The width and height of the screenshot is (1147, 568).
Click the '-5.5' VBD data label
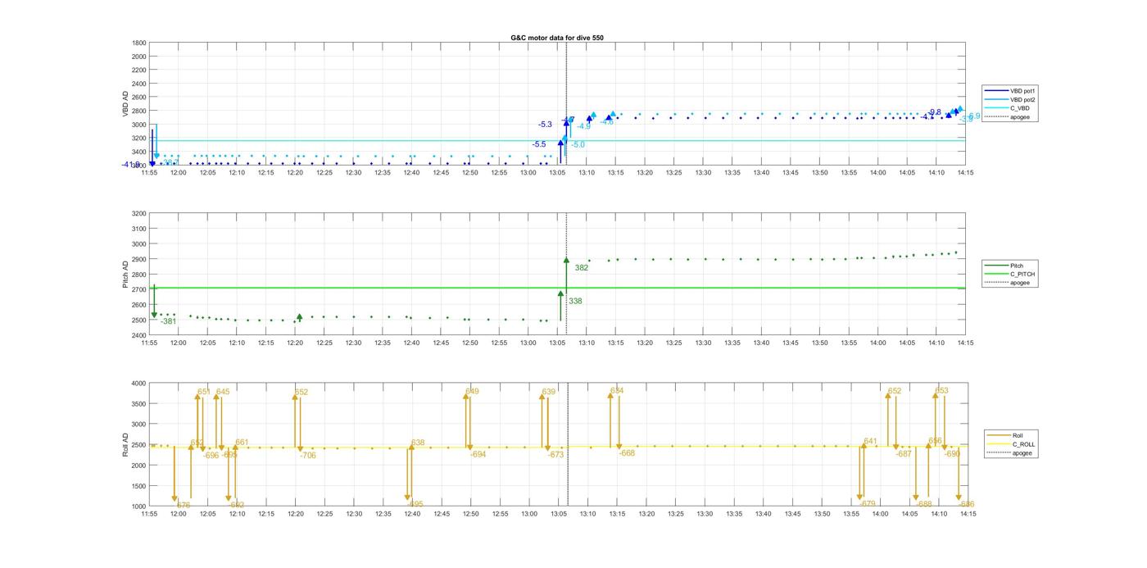pyautogui.click(x=539, y=144)
